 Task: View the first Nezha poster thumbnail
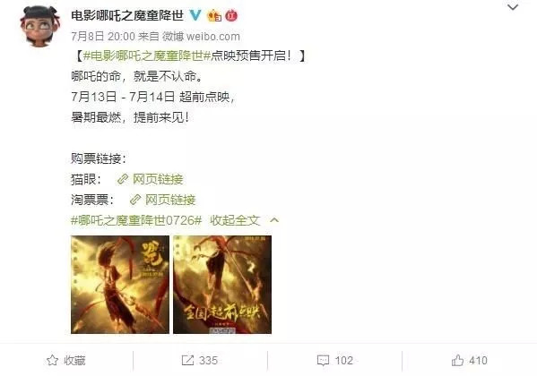point(120,285)
